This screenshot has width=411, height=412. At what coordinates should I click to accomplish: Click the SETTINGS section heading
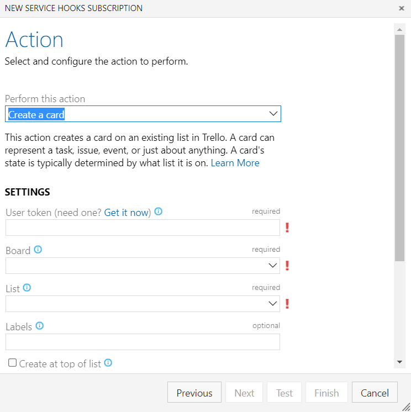27,192
